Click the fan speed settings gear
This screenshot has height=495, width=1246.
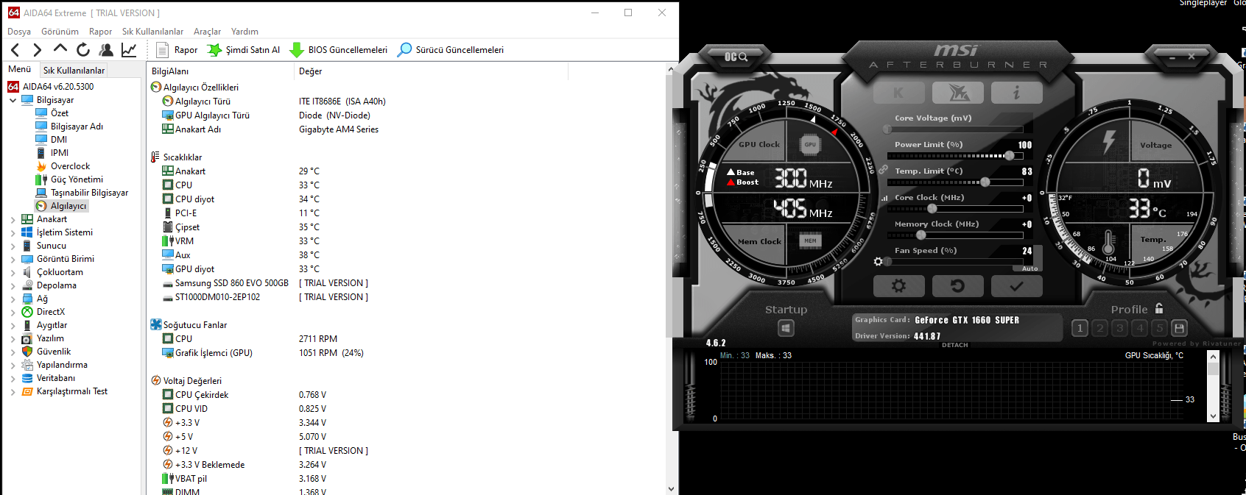click(x=878, y=262)
